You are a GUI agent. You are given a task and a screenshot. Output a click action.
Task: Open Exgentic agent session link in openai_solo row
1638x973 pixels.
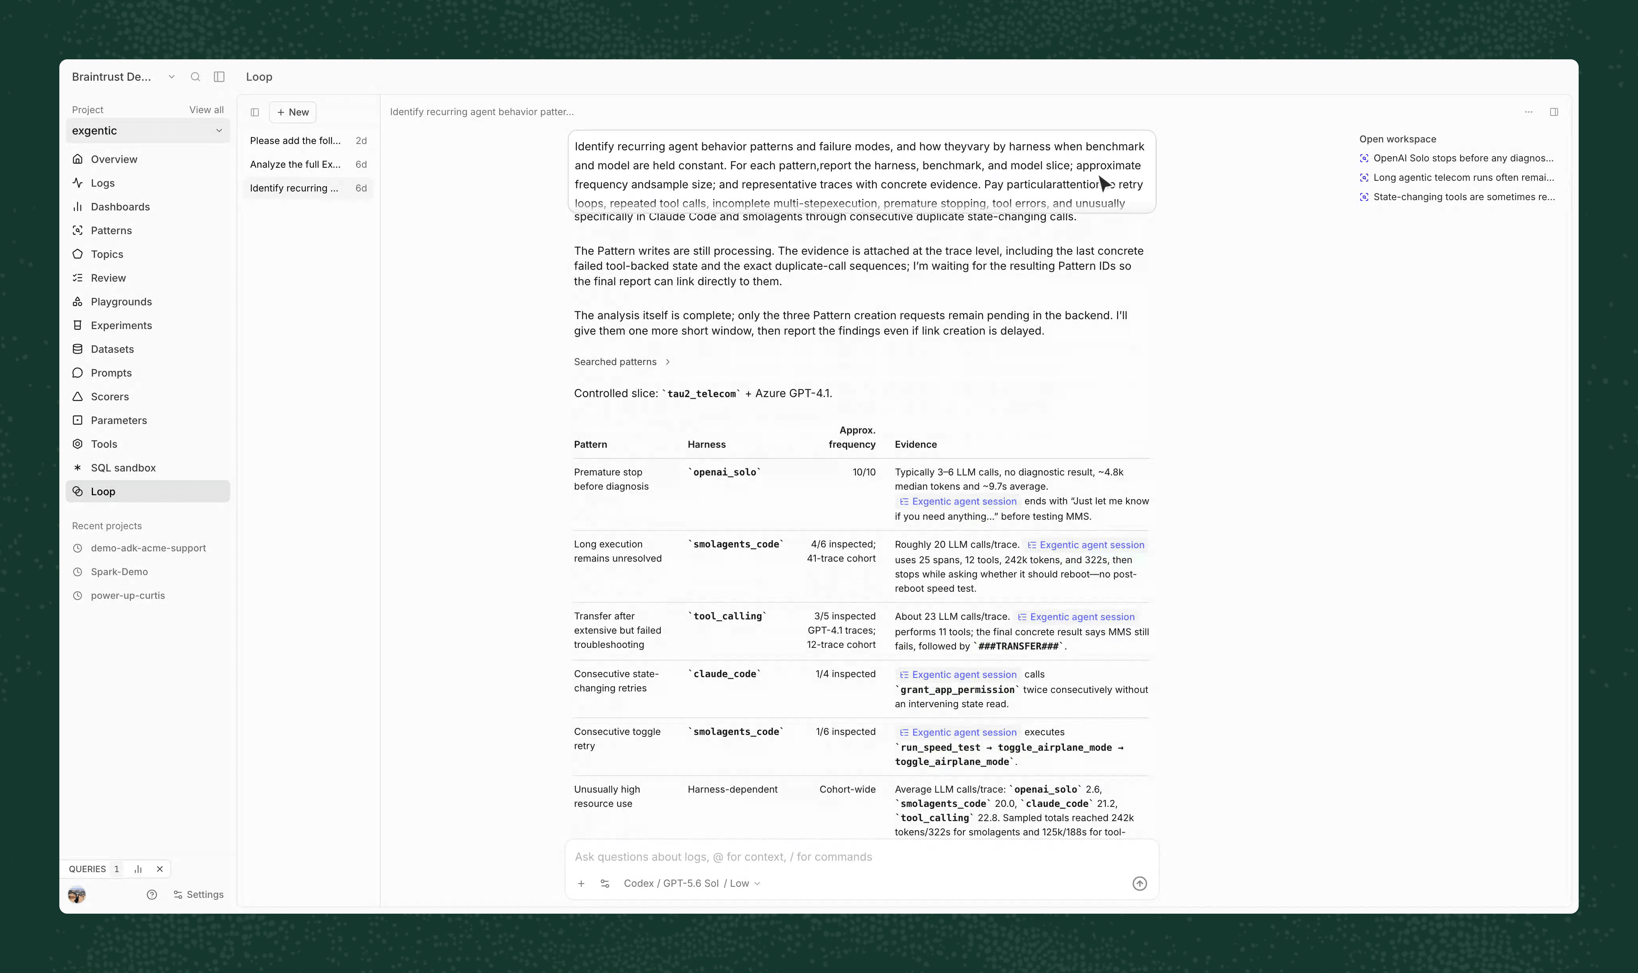click(x=958, y=502)
